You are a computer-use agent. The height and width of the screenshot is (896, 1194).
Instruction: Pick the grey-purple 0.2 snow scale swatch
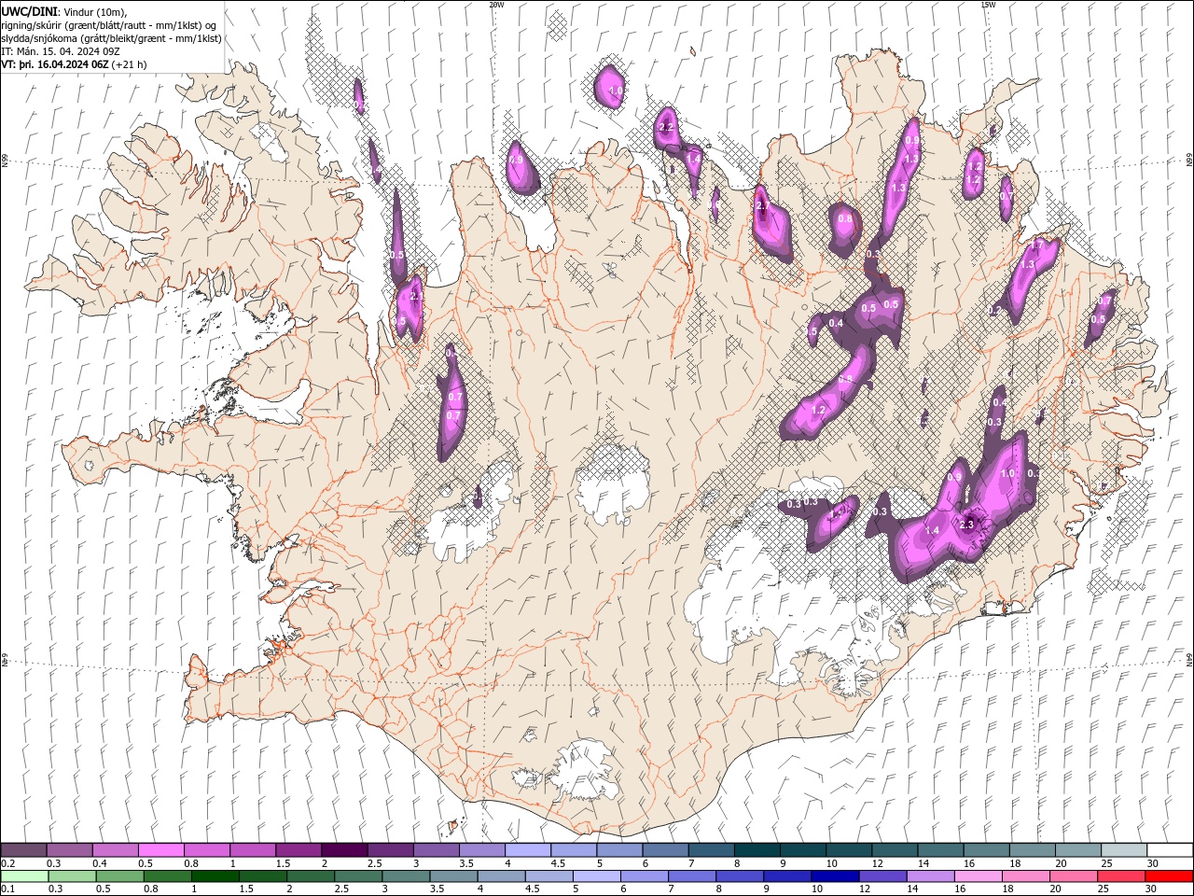pyautogui.click(x=23, y=850)
